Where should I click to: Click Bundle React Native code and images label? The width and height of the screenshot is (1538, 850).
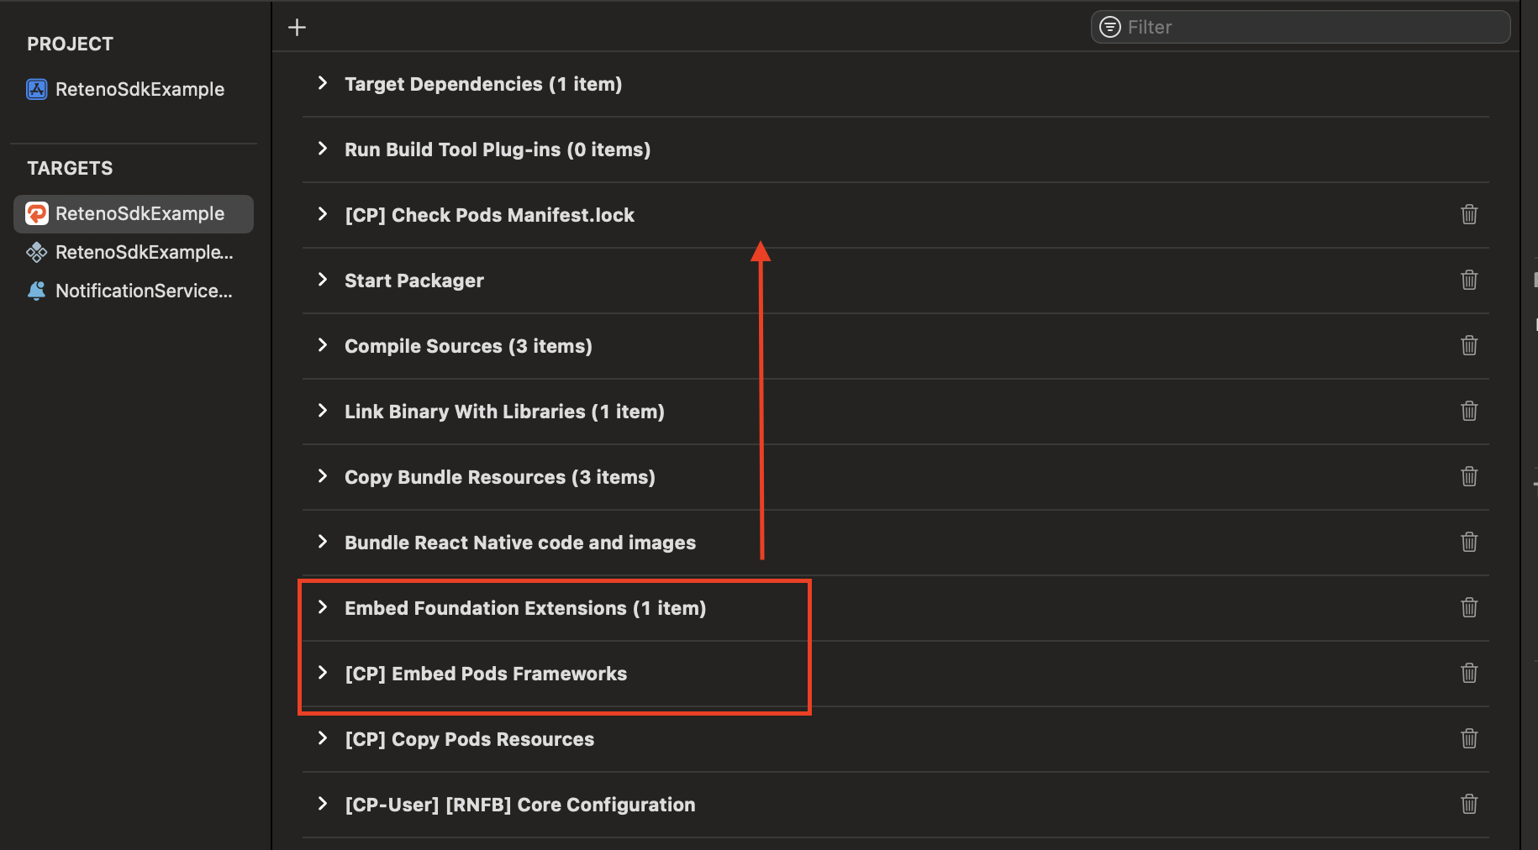point(520,543)
